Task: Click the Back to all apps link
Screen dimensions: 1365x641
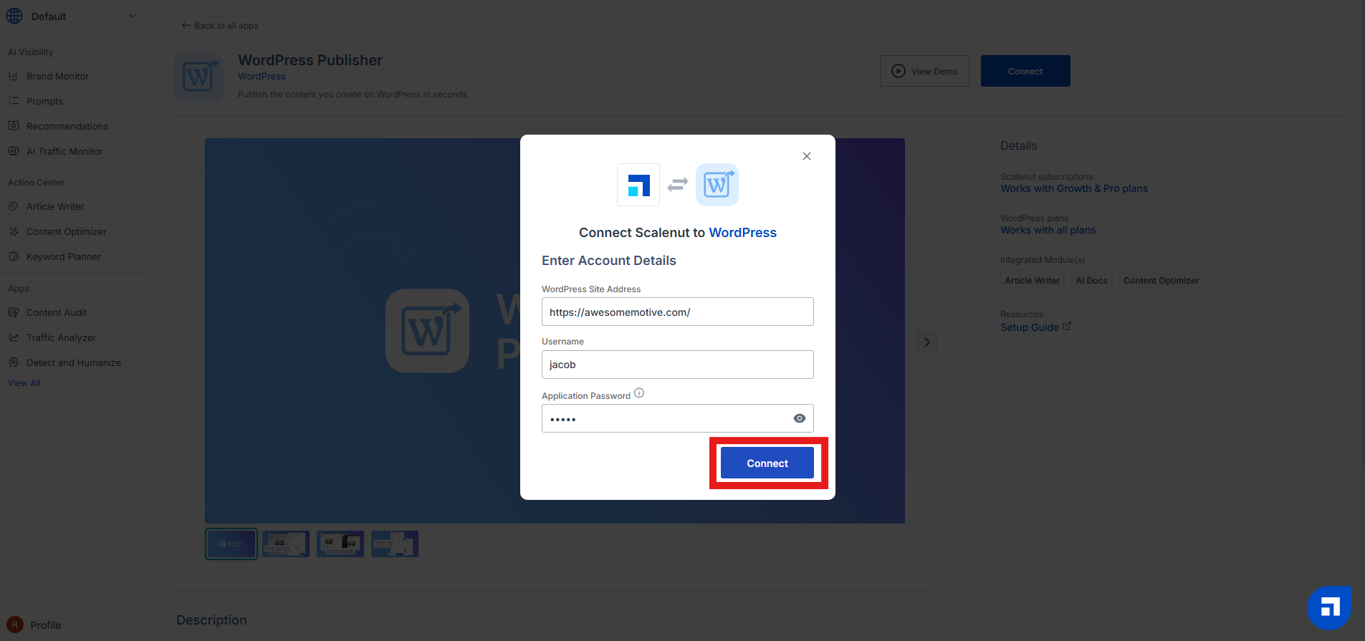Action: pyautogui.click(x=220, y=26)
